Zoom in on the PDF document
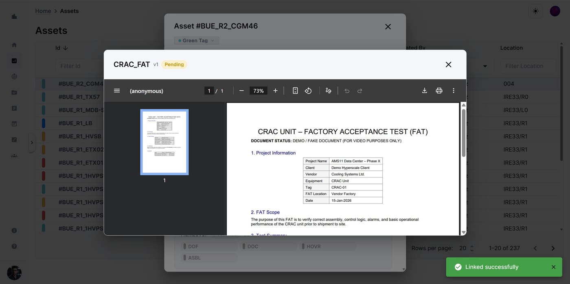Viewport: 570px width, 284px height. click(x=275, y=91)
